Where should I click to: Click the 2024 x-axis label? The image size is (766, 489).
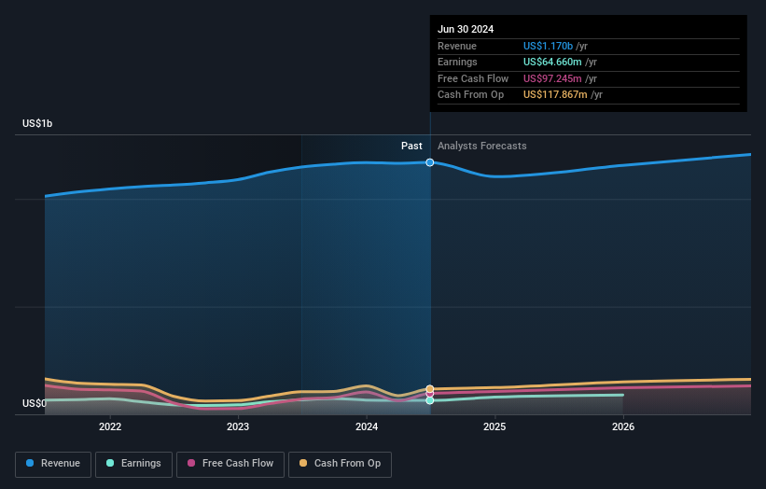click(x=367, y=426)
